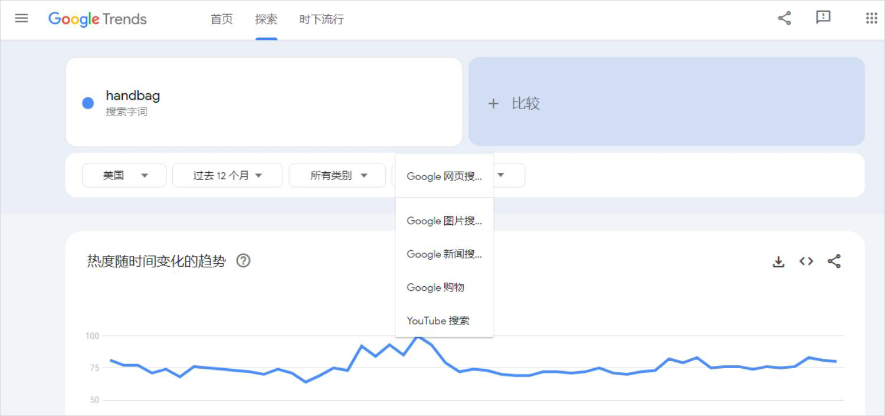885x416 pixels.
Task: Open the 所有类别 category dropdown
Action: point(337,175)
